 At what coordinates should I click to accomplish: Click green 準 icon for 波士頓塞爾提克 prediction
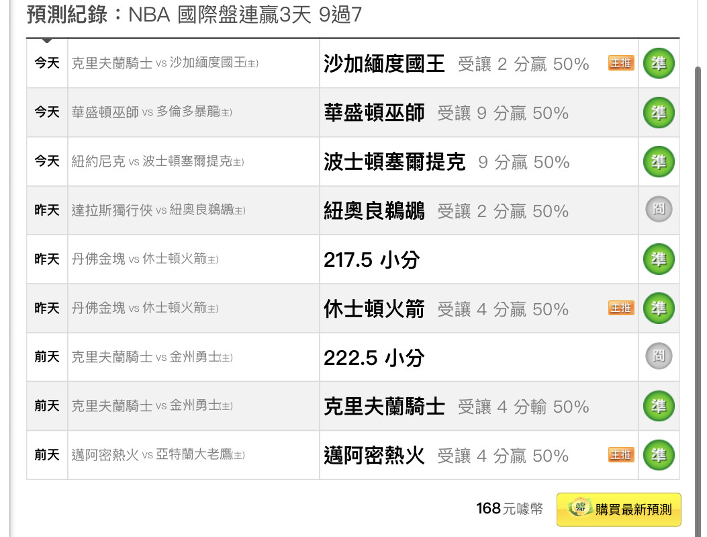coord(659,161)
